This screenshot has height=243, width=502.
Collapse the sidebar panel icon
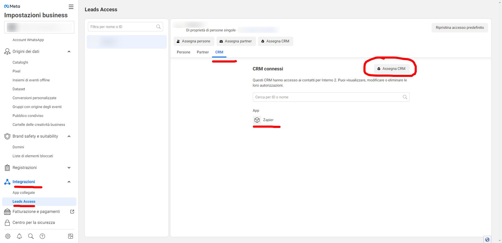coord(70,236)
